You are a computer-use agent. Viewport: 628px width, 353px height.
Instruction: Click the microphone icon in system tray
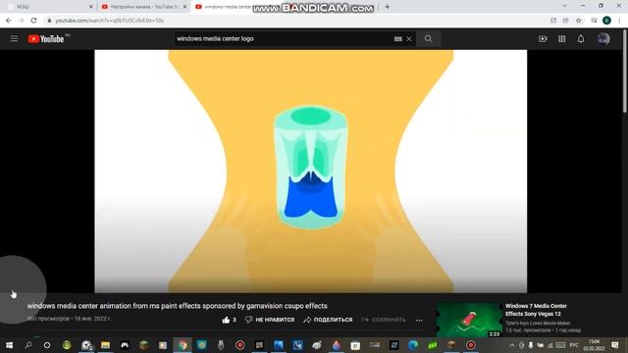click(x=531, y=345)
